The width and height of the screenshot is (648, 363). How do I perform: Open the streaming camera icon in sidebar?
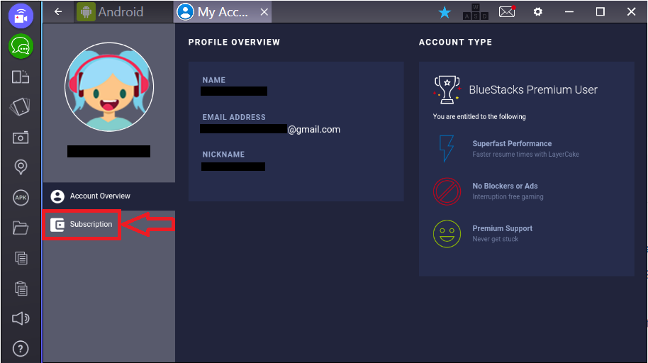coord(21,16)
